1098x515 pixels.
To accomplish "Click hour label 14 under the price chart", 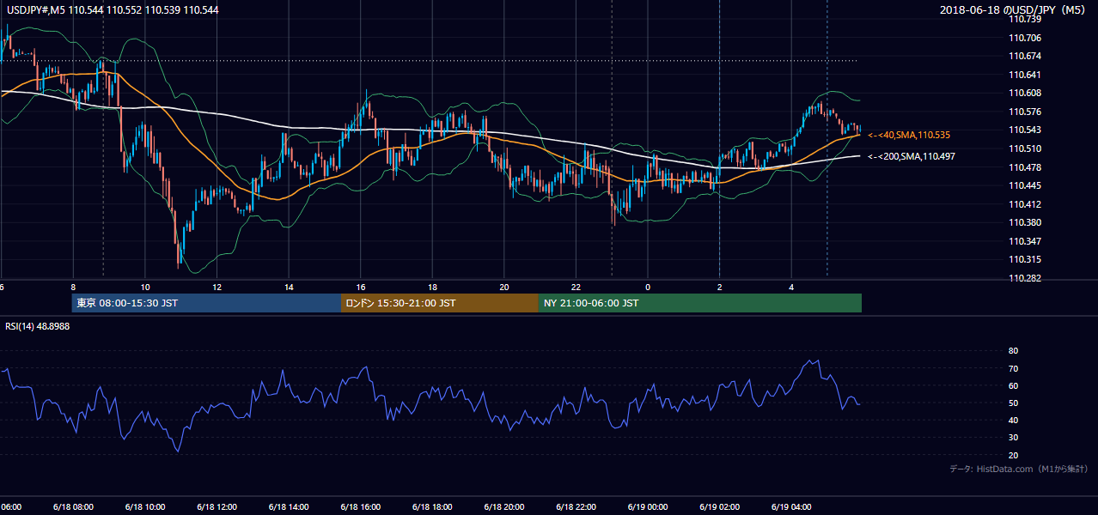I will [x=290, y=287].
